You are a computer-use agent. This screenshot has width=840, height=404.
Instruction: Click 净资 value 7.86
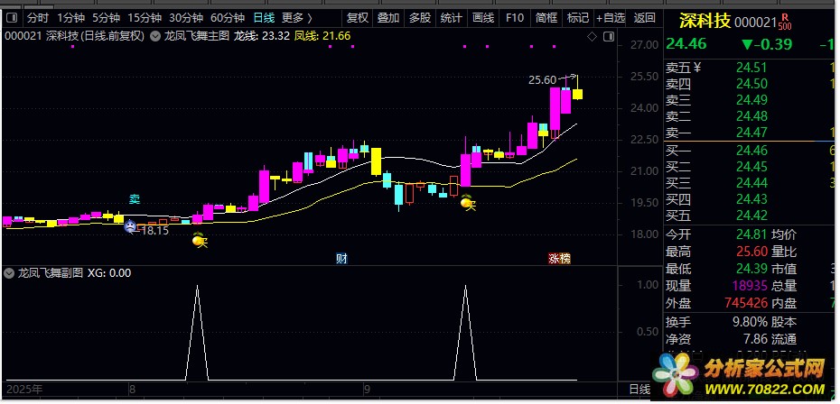[755, 339]
